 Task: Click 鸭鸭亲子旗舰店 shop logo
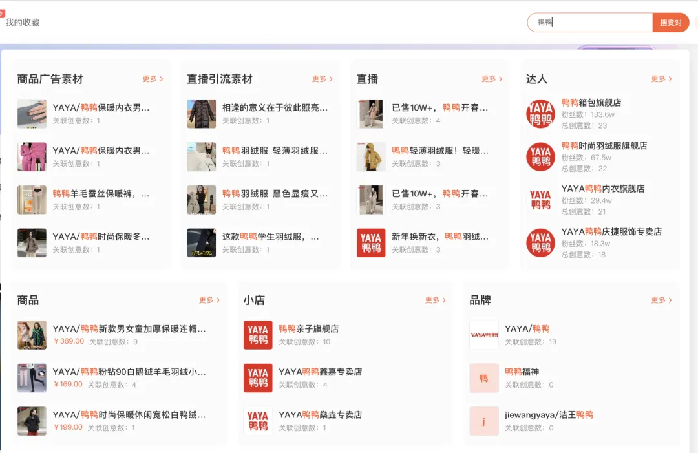click(x=258, y=335)
